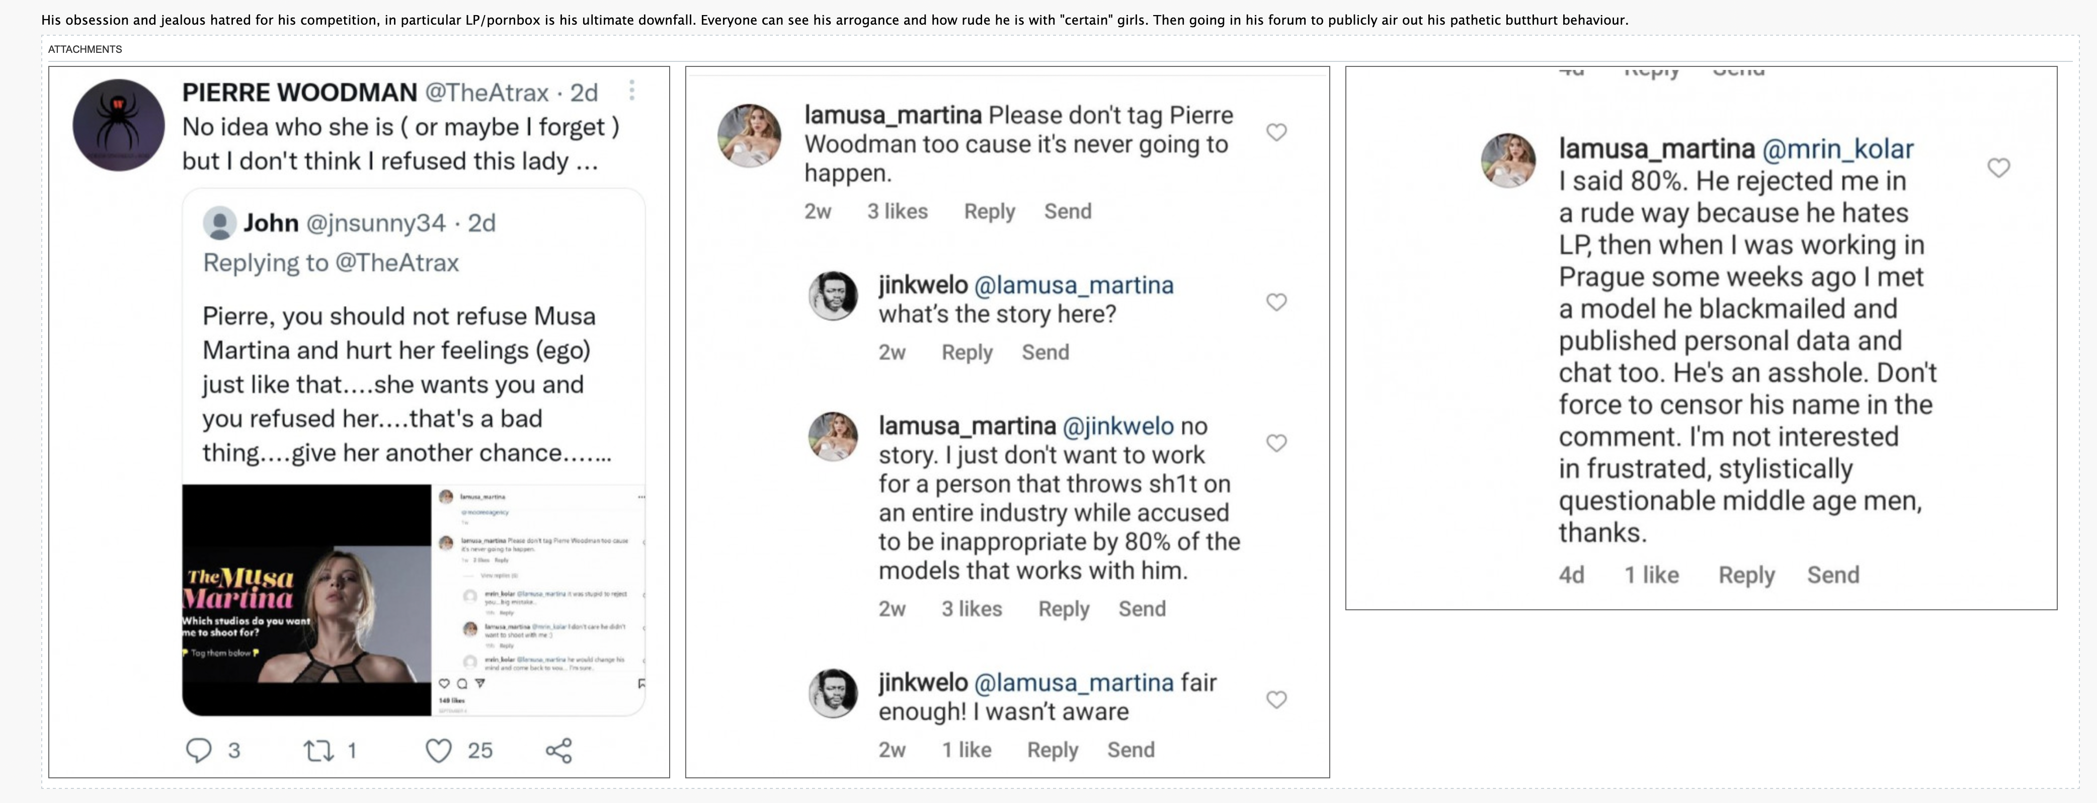This screenshot has width=2097, height=803.
Task: Click the @mrin_kolar mention link
Action: (1837, 149)
